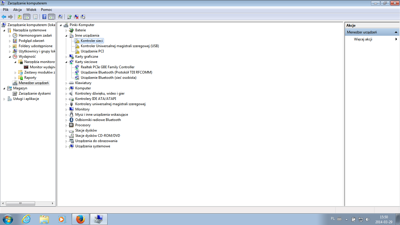
Task: Collapse the Pinki-Komputer root node
Action: point(61,25)
